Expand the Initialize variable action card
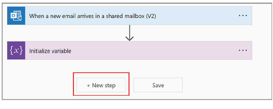This screenshot has height=109, width=273. coord(129,50)
